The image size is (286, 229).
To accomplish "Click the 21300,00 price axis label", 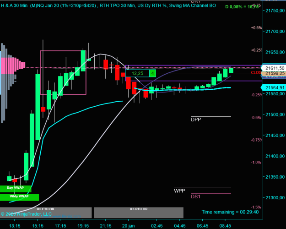I will 275,197.
